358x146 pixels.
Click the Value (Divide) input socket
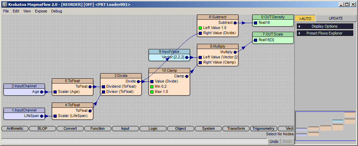152,81
